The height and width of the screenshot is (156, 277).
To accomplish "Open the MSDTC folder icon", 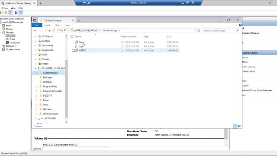I will click(77, 50).
